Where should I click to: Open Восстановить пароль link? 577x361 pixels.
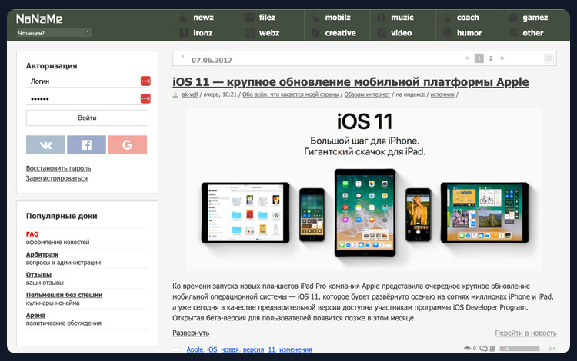(x=58, y=168)
